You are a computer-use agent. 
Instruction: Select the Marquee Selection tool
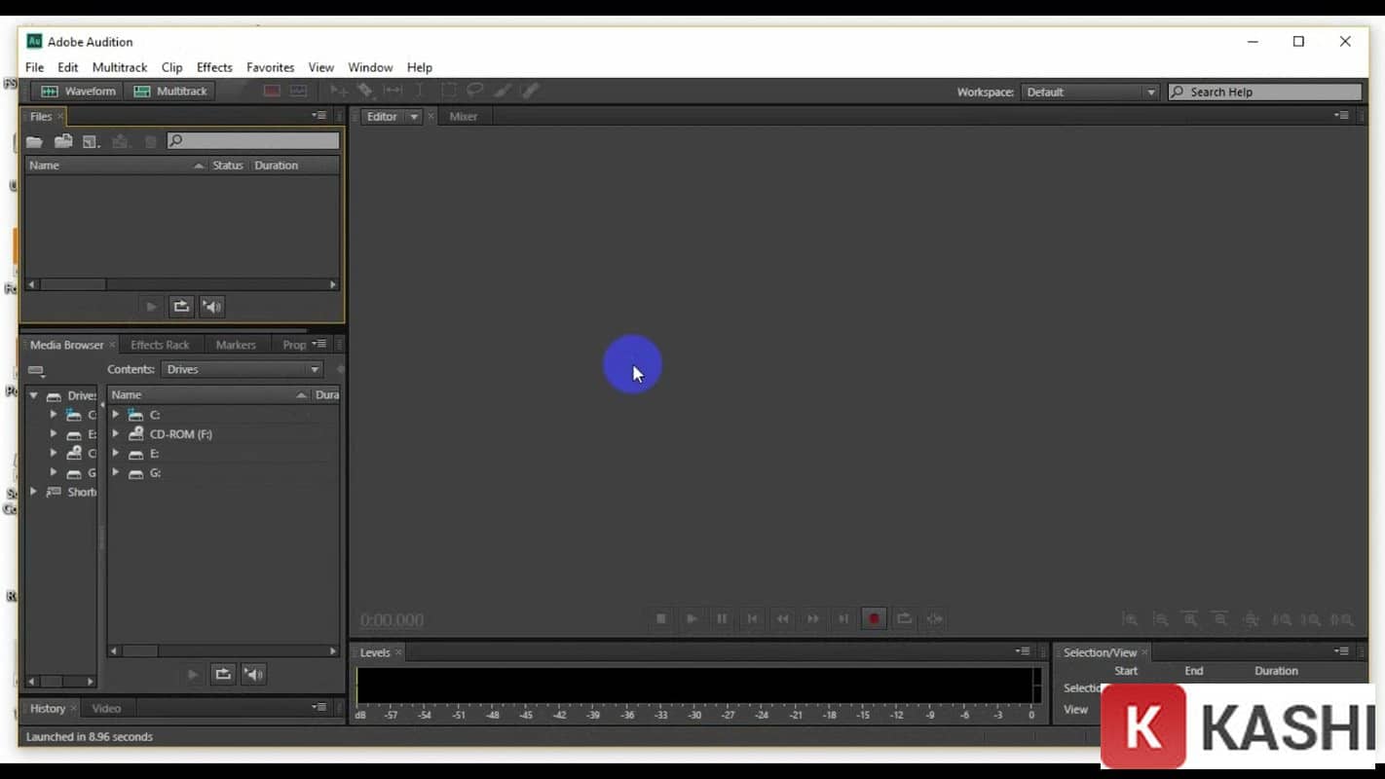pos(448,91)
